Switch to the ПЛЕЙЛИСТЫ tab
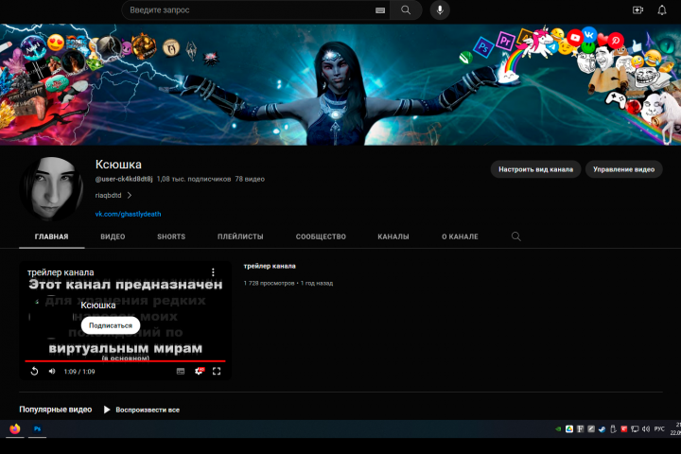The image size is (681, 454). click(240, 236)
